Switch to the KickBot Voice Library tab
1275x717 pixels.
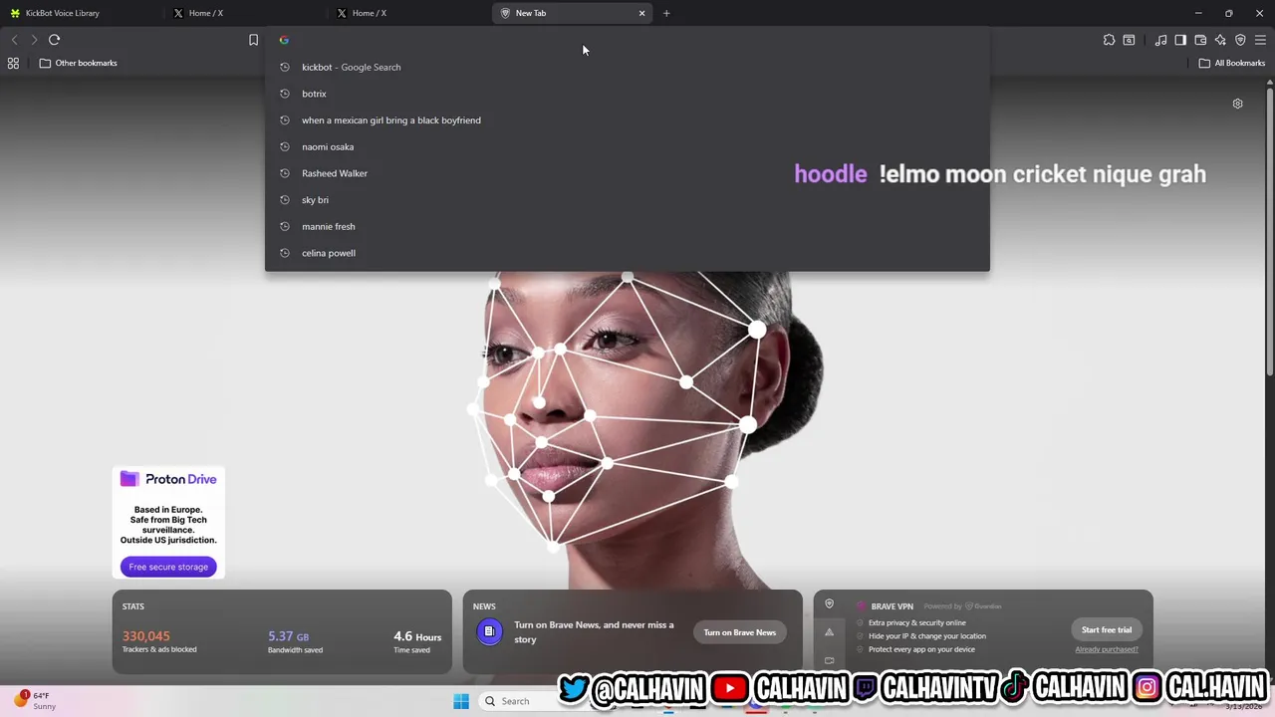click(x=80, y=13)
